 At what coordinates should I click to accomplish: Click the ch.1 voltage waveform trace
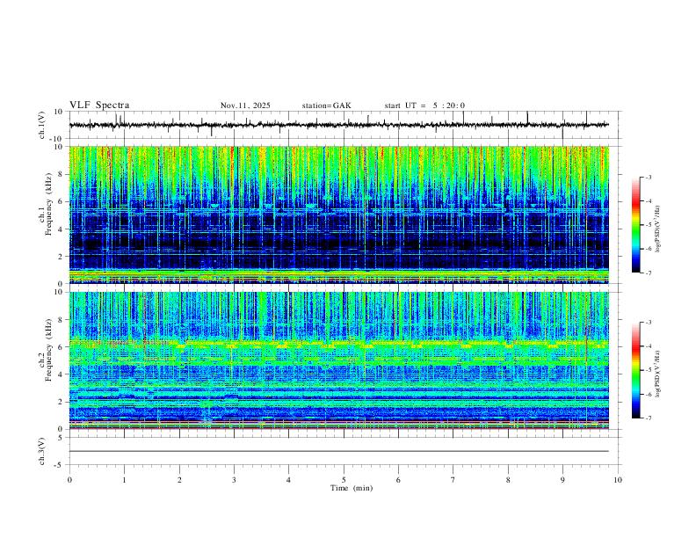coord(339,125)
